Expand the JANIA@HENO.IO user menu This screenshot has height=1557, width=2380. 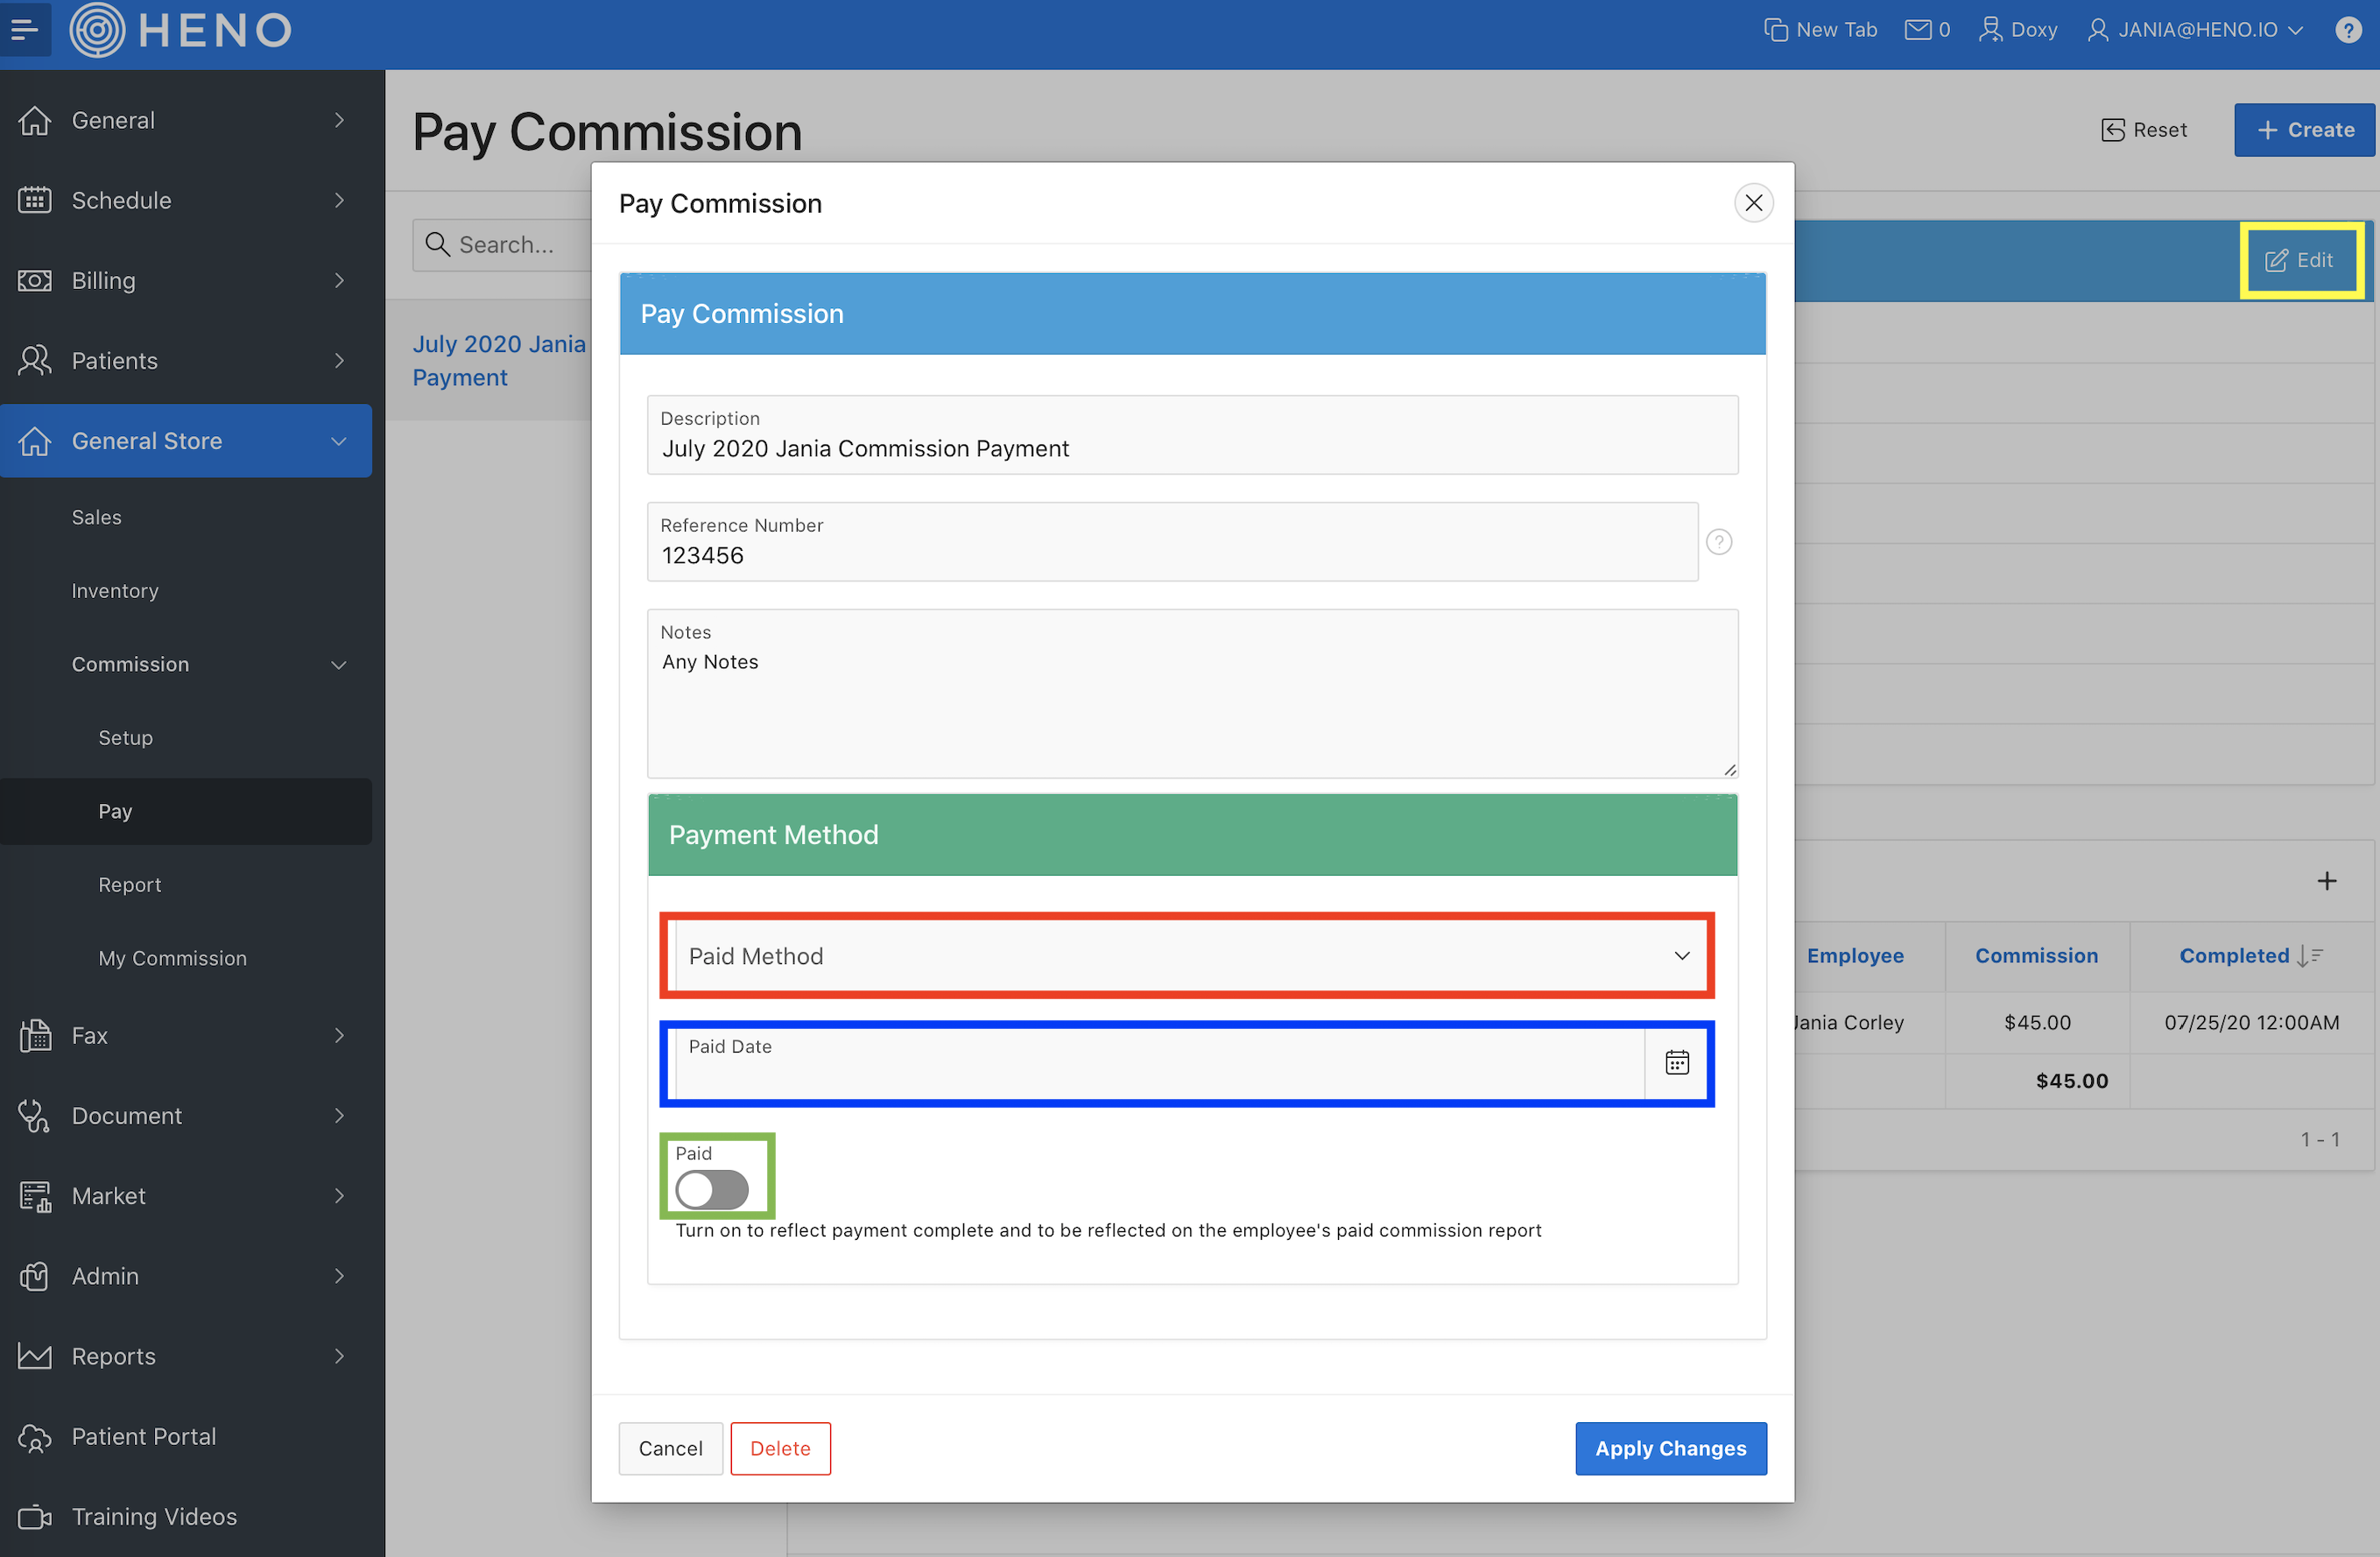tap(2195, 30)
